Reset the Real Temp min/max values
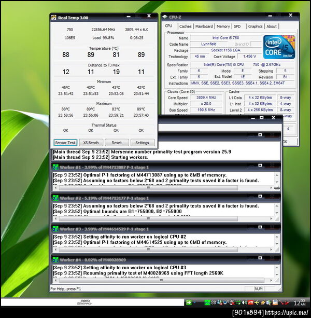The height and width of the screenshot is (318, 311). pos(117,143)
